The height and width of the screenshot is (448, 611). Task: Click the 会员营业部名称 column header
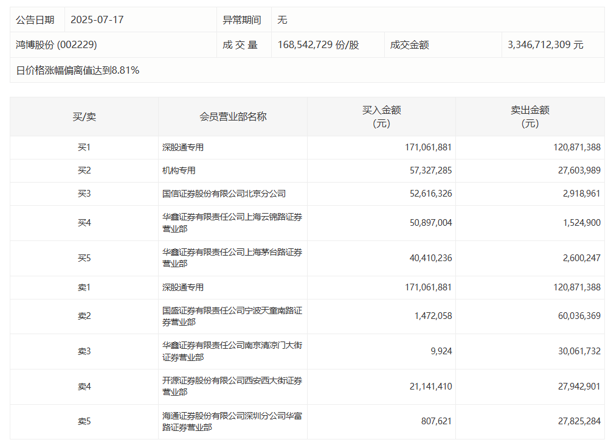(x=233, y=117)
